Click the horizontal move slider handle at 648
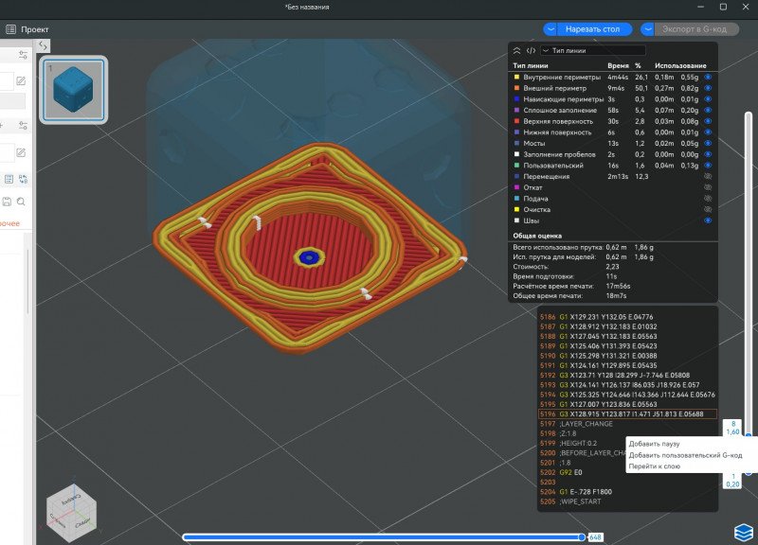 pyautogui.click(x=582, y=536)
